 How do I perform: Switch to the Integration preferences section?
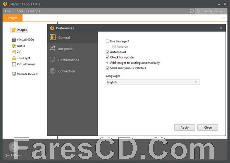tap(73, 48)
